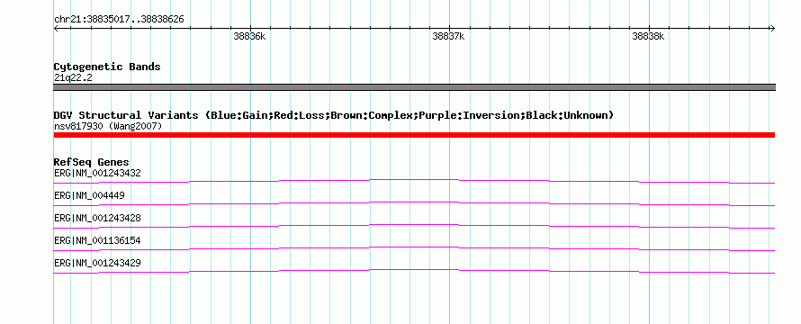
Task: Click the magenta intron line of NM_001243429
Action: tap(414, 270)
